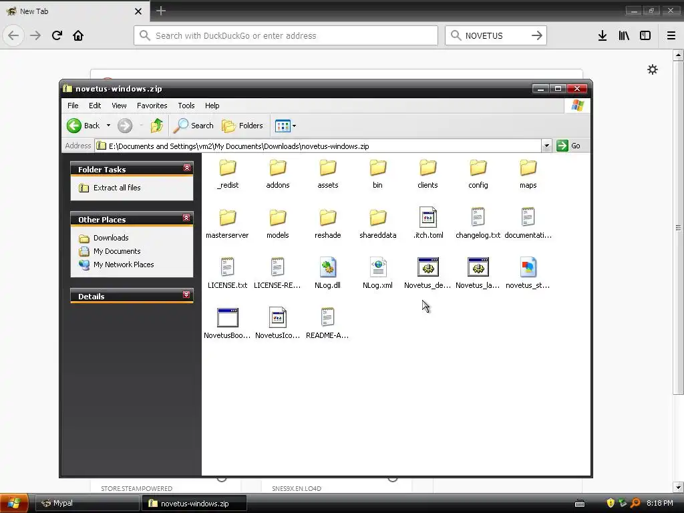Select the documentation text file
Image resolution: width=684 pixels, height=513 pixels.
click(x=528, y=224)
